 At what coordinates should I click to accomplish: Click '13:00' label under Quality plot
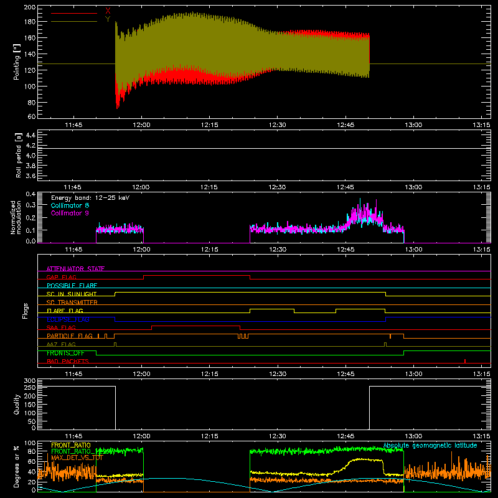413,436
